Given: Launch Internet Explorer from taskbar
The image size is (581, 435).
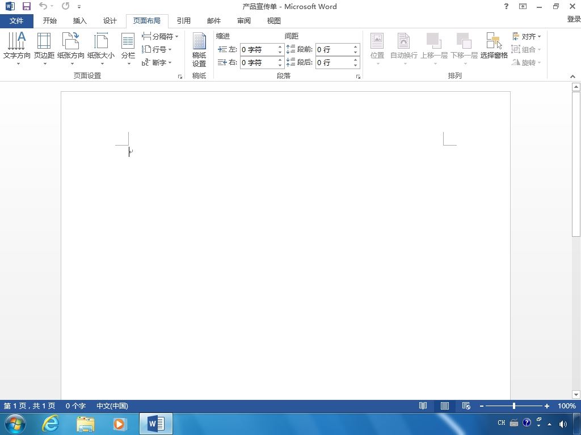Looking at the screenshot, I should pos(50,424).
